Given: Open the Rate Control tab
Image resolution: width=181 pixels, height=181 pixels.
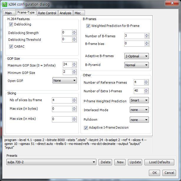Looking at the screenshot, I should click(x=47, y=13).
